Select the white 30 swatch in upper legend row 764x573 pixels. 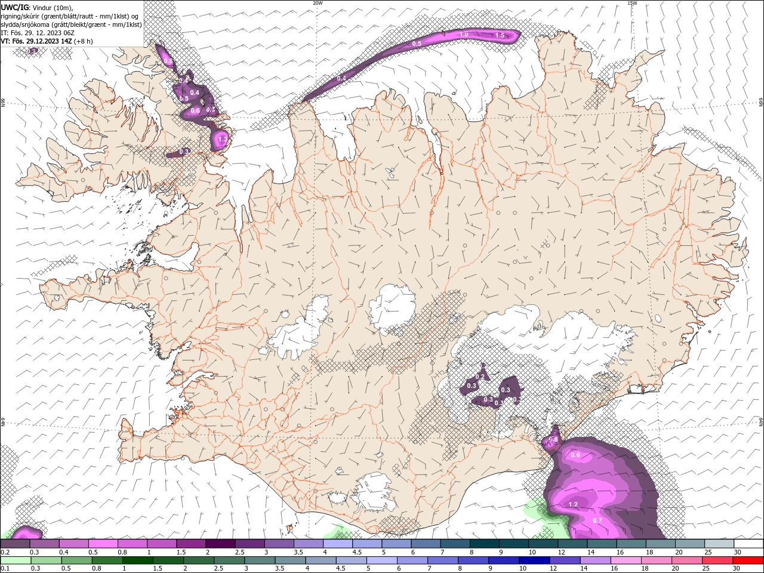748,544
